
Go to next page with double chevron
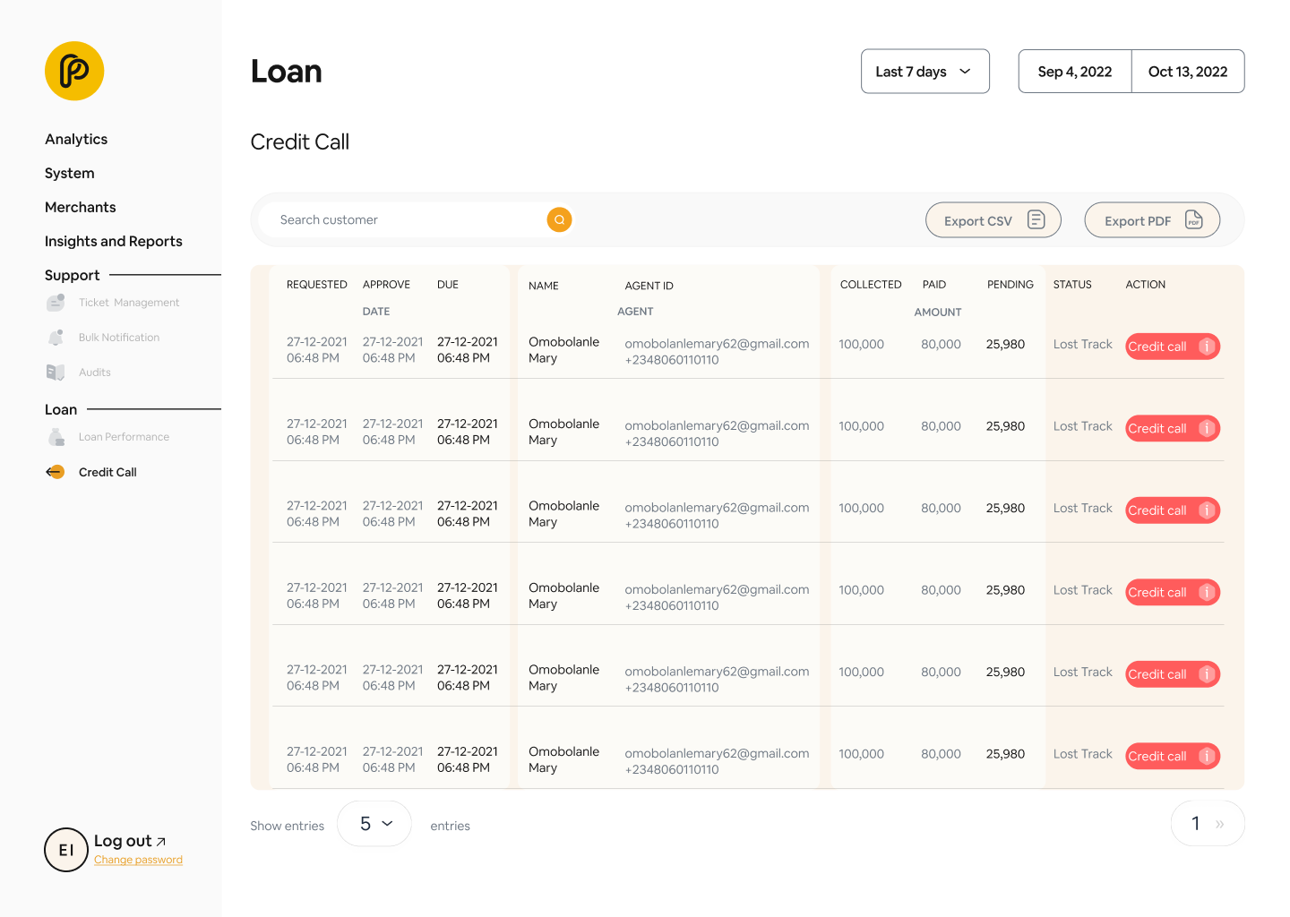1219,824
